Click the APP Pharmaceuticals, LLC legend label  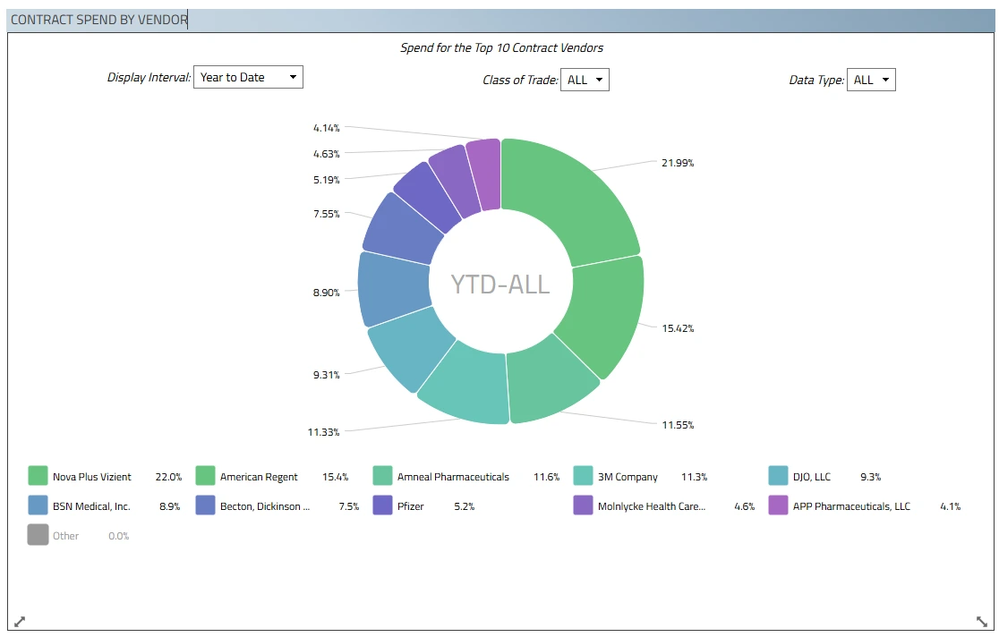click(851, 506)
